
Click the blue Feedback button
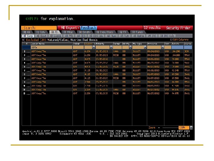coord(89,28)
